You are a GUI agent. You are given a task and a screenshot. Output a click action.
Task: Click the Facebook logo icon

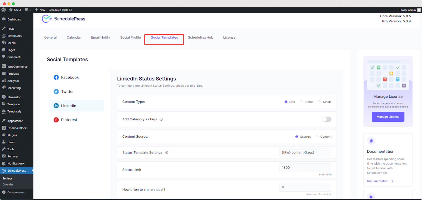tap(56, 77)
